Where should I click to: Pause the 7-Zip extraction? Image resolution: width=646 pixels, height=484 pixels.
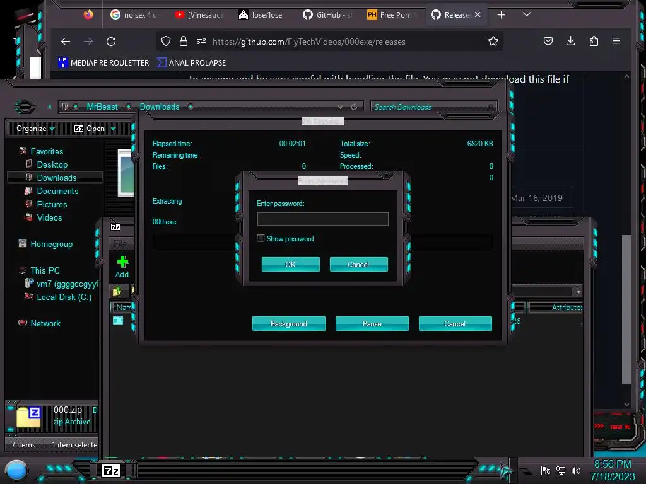(372, 323)
